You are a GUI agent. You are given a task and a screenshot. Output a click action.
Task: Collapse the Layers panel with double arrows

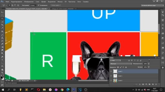(156, 58)
